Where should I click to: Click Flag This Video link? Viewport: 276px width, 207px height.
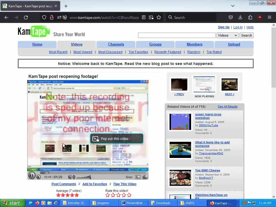pos(125,184)
